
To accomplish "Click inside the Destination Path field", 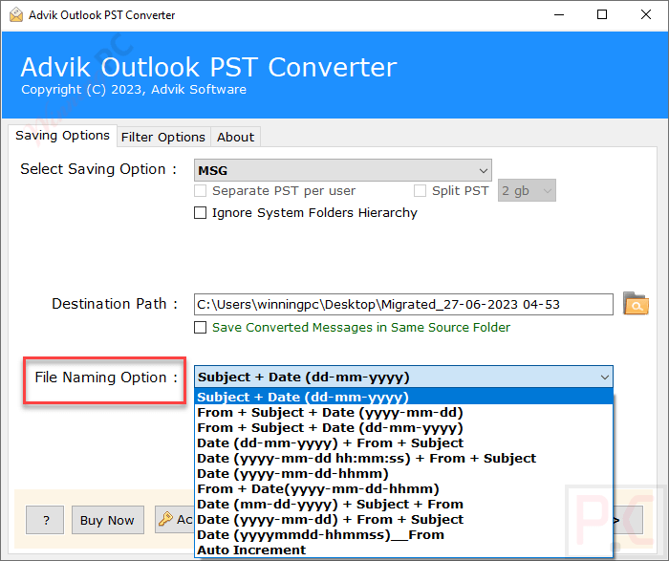I will pyautogui.click(x=403, y=304).
